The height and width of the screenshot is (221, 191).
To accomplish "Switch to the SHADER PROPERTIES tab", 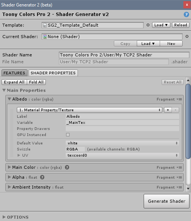I will coord(53,73).
